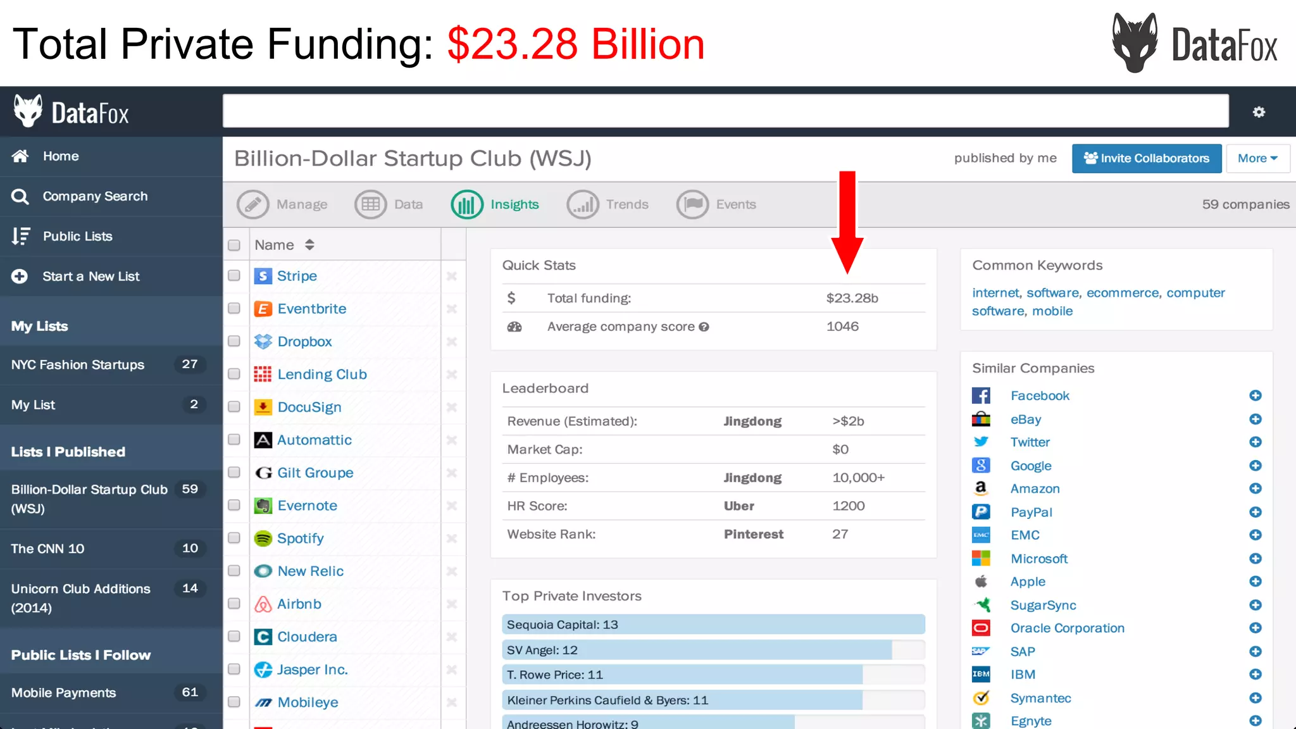This screenshot has width=1296, height=729.
Task: Switch to the Events tab
Action: pyautogui.click(x=717, y=204)
